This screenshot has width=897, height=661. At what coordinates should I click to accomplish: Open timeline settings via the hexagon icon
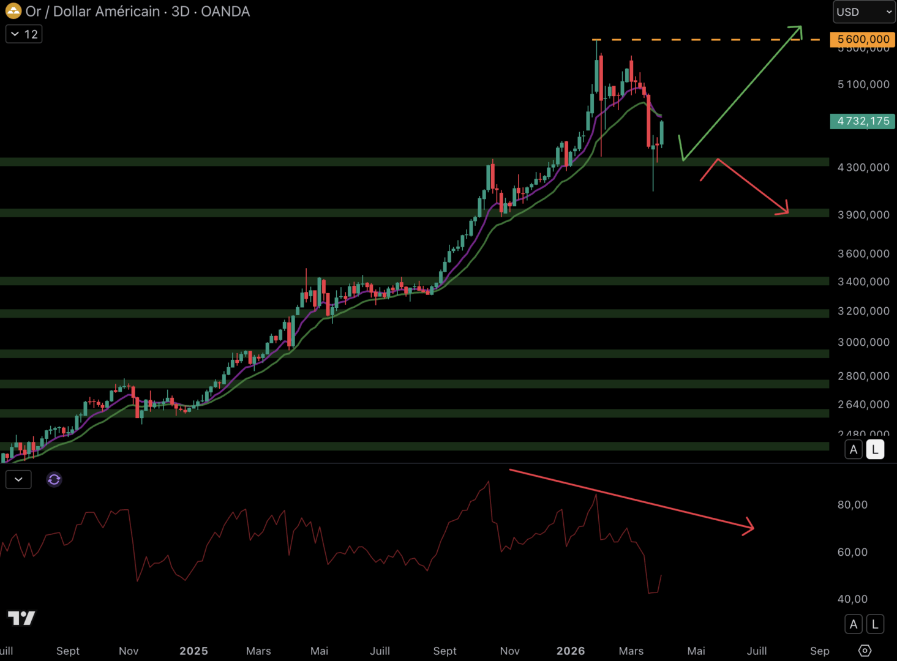[x=864, y=651]
